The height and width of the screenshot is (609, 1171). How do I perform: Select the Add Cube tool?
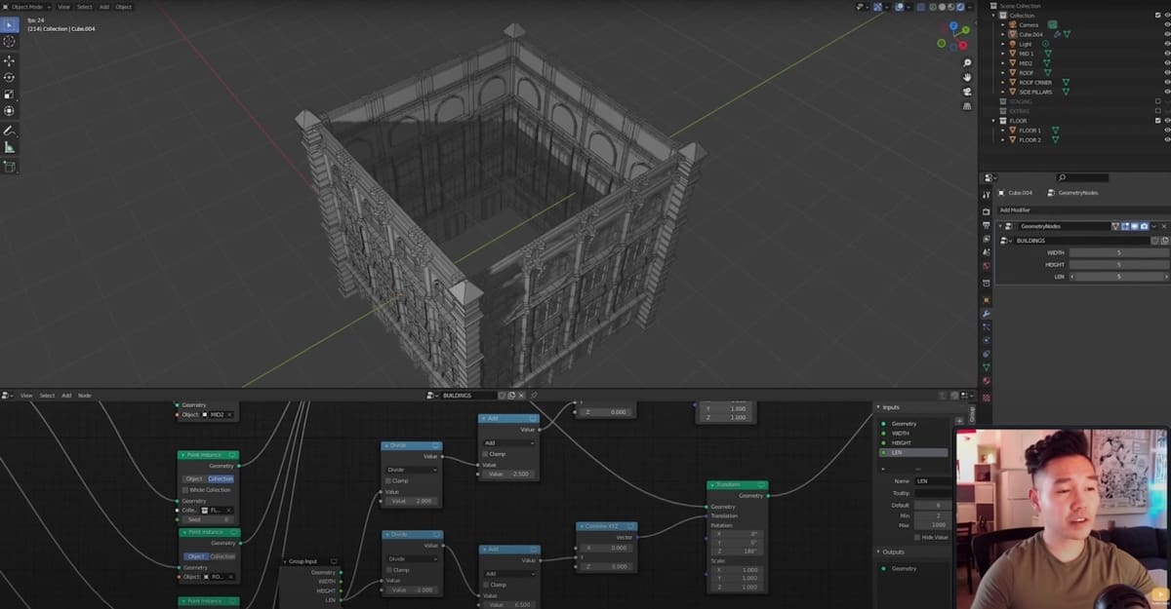point(9,167)
